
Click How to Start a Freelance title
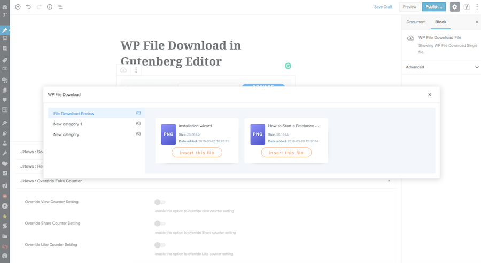pos(293,126)
